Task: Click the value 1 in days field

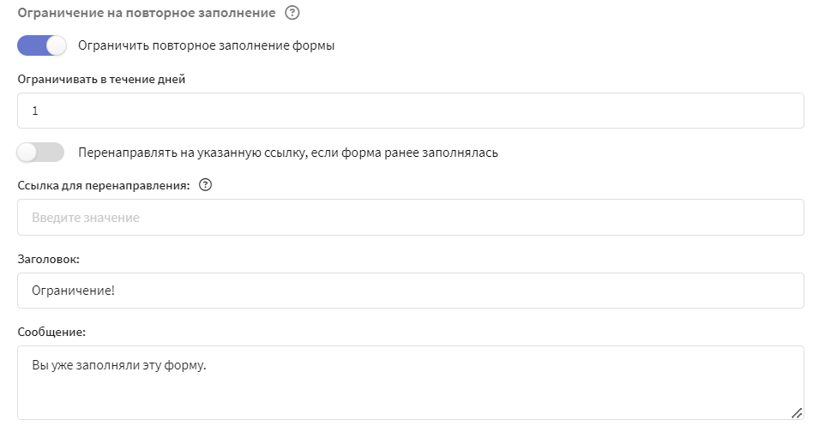Action: pyautogui.click(x=35, y=111)
